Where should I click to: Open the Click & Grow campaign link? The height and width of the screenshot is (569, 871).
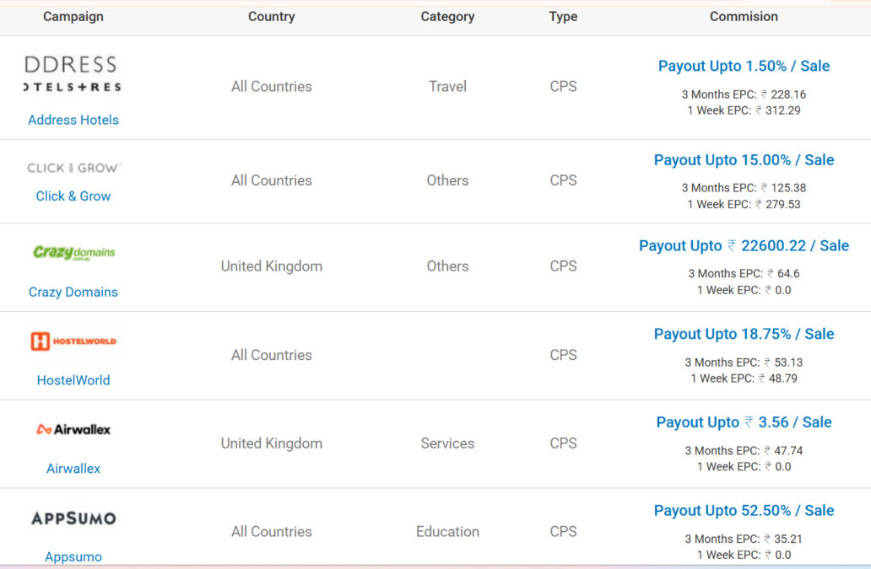73,196
